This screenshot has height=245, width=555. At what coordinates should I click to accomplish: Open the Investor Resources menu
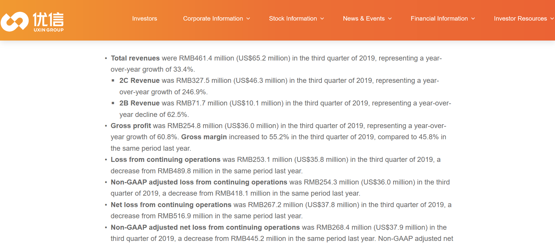coord(520,19)
